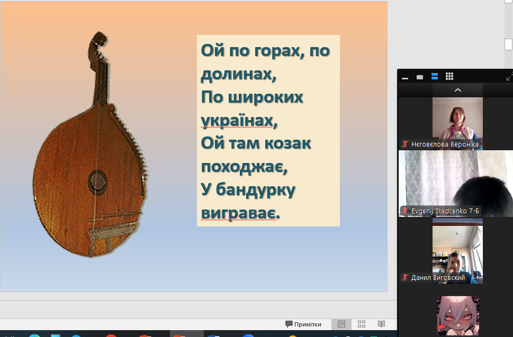Click the PowerPoint vertical scrollbar thumb
This screenshot has height=337, width=513.
coord(508,44)
